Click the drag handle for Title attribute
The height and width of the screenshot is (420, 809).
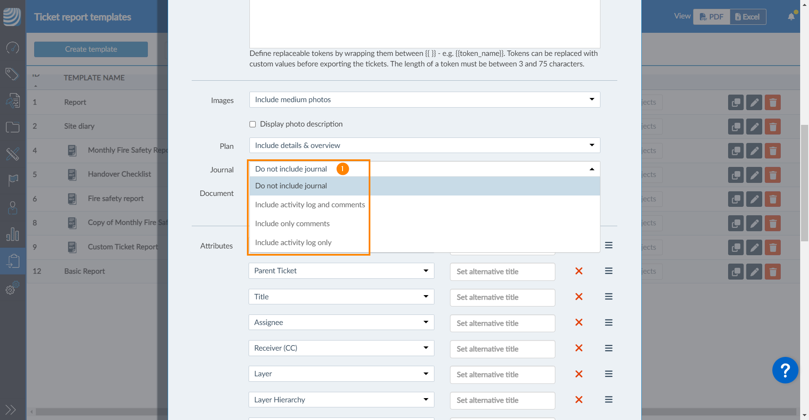pos(608,297)
